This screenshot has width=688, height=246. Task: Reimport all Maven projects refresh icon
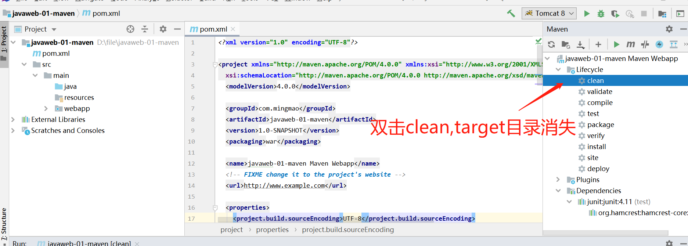click(x=551, y=44)
